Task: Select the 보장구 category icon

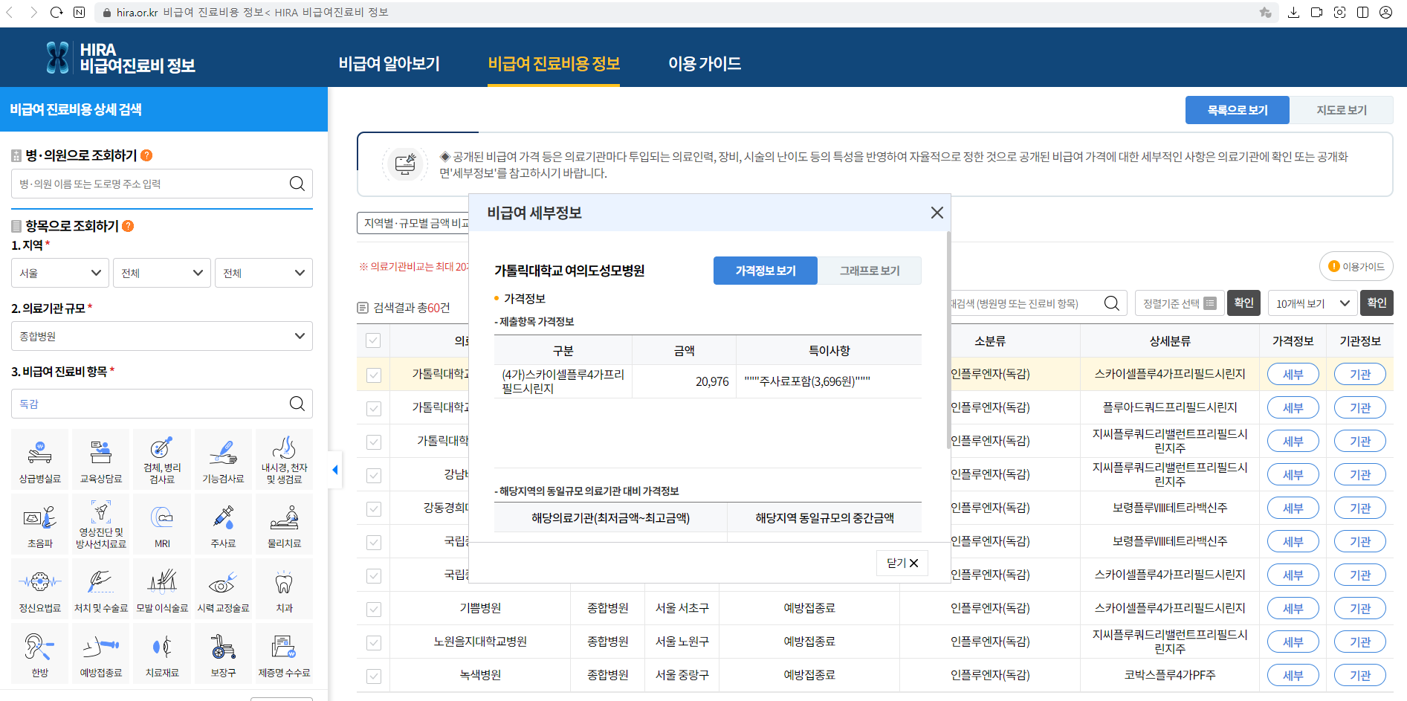Action: point(223,653)
